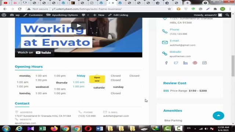The height and width of the screenshot is (132, 235).
Task: Open Howdy, amaan22 account menu
Action: [x=208, y=15]
